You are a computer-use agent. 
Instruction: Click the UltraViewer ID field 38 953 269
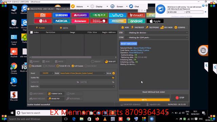coord(176,12)
